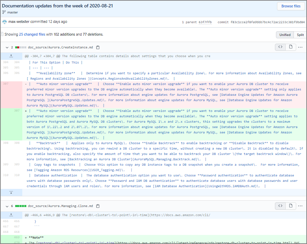Open options menu for Aurora.Managing.Clone.md
This screenshot has height=244, width=307.
point(300,206)
